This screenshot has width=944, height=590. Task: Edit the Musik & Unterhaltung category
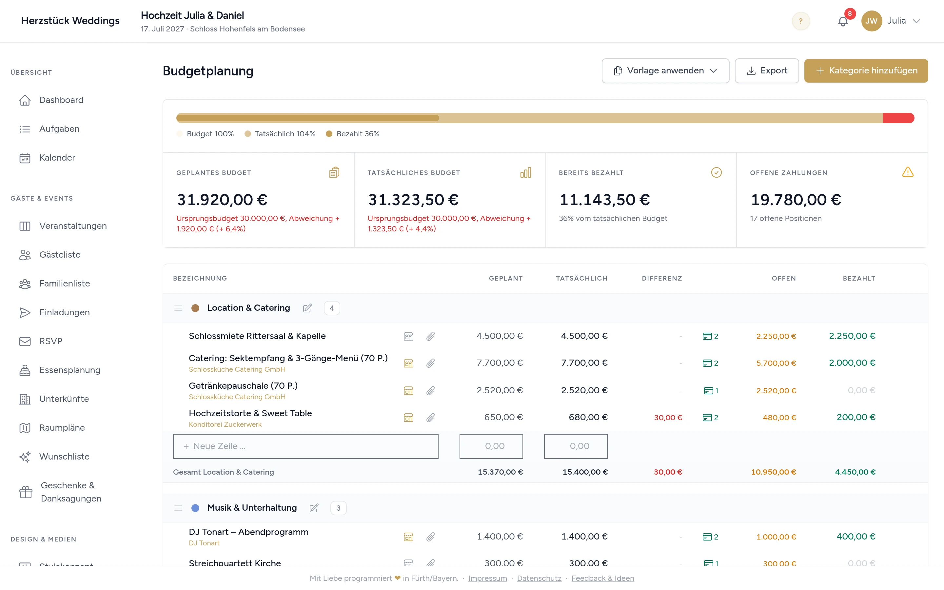point(314,508)
